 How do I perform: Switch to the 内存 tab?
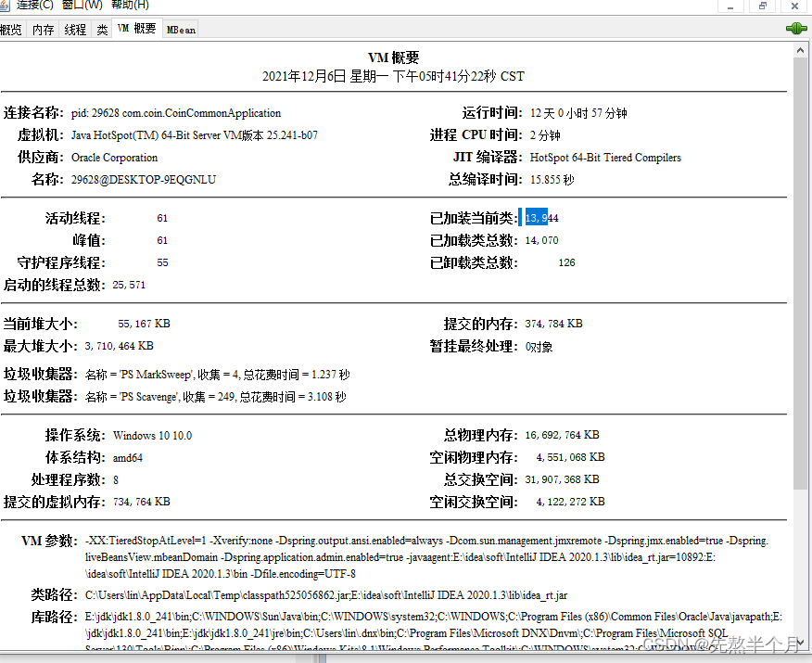coord(43,30)
